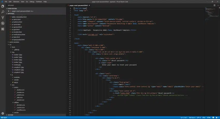This screenshot has width=220, height=119.
Task: Open the Help menu
Action: coord(45,2)
